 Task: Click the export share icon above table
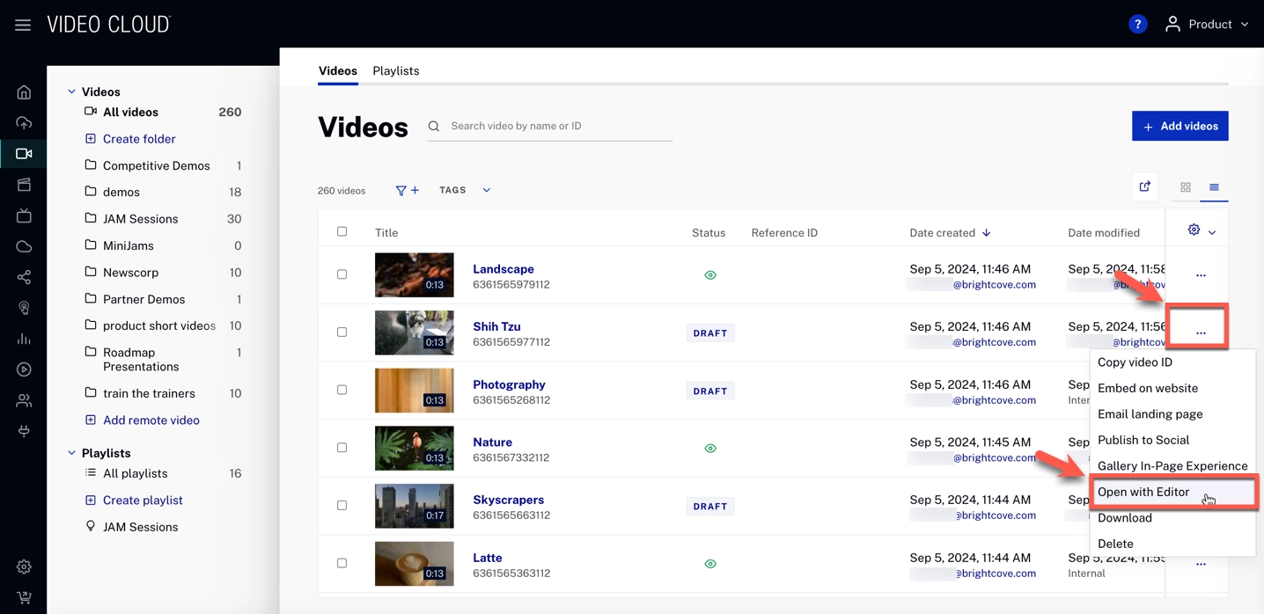(1144, 186)
